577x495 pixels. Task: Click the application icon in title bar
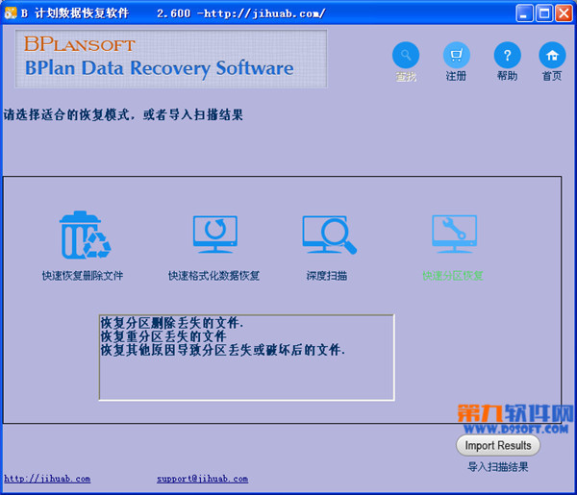point(11,12)
